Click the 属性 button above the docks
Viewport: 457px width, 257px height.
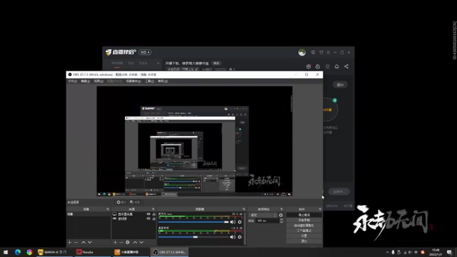122,202
